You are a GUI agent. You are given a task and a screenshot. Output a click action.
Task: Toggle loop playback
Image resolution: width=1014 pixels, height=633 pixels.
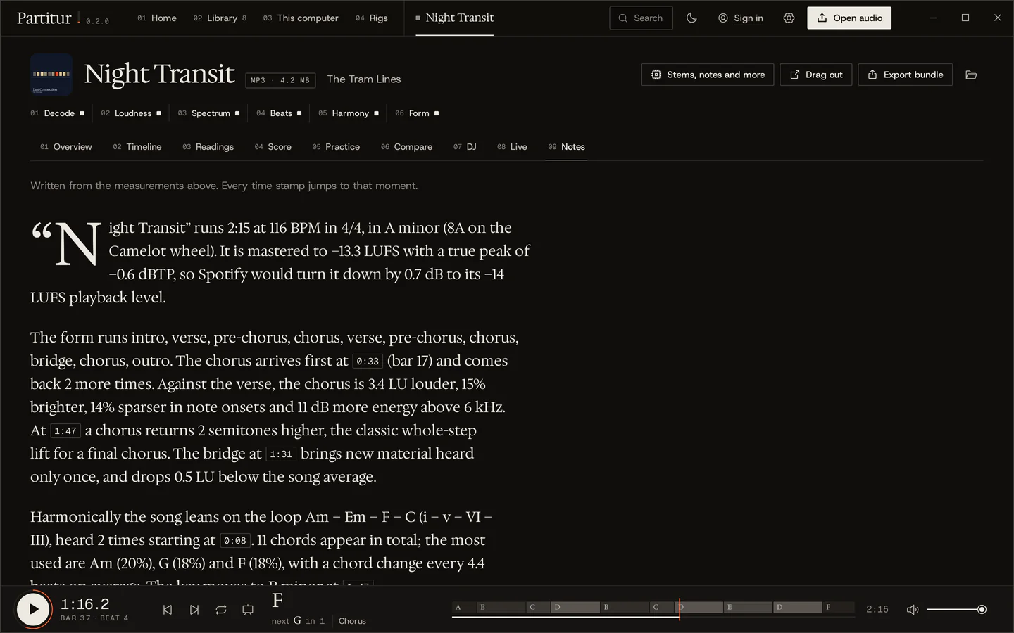(x=221, y=610)
